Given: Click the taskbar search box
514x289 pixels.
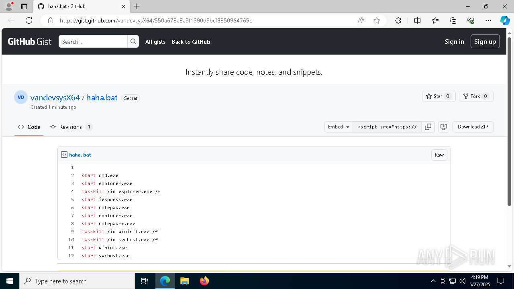Looking at the screenshot, I should click(77, 281).
